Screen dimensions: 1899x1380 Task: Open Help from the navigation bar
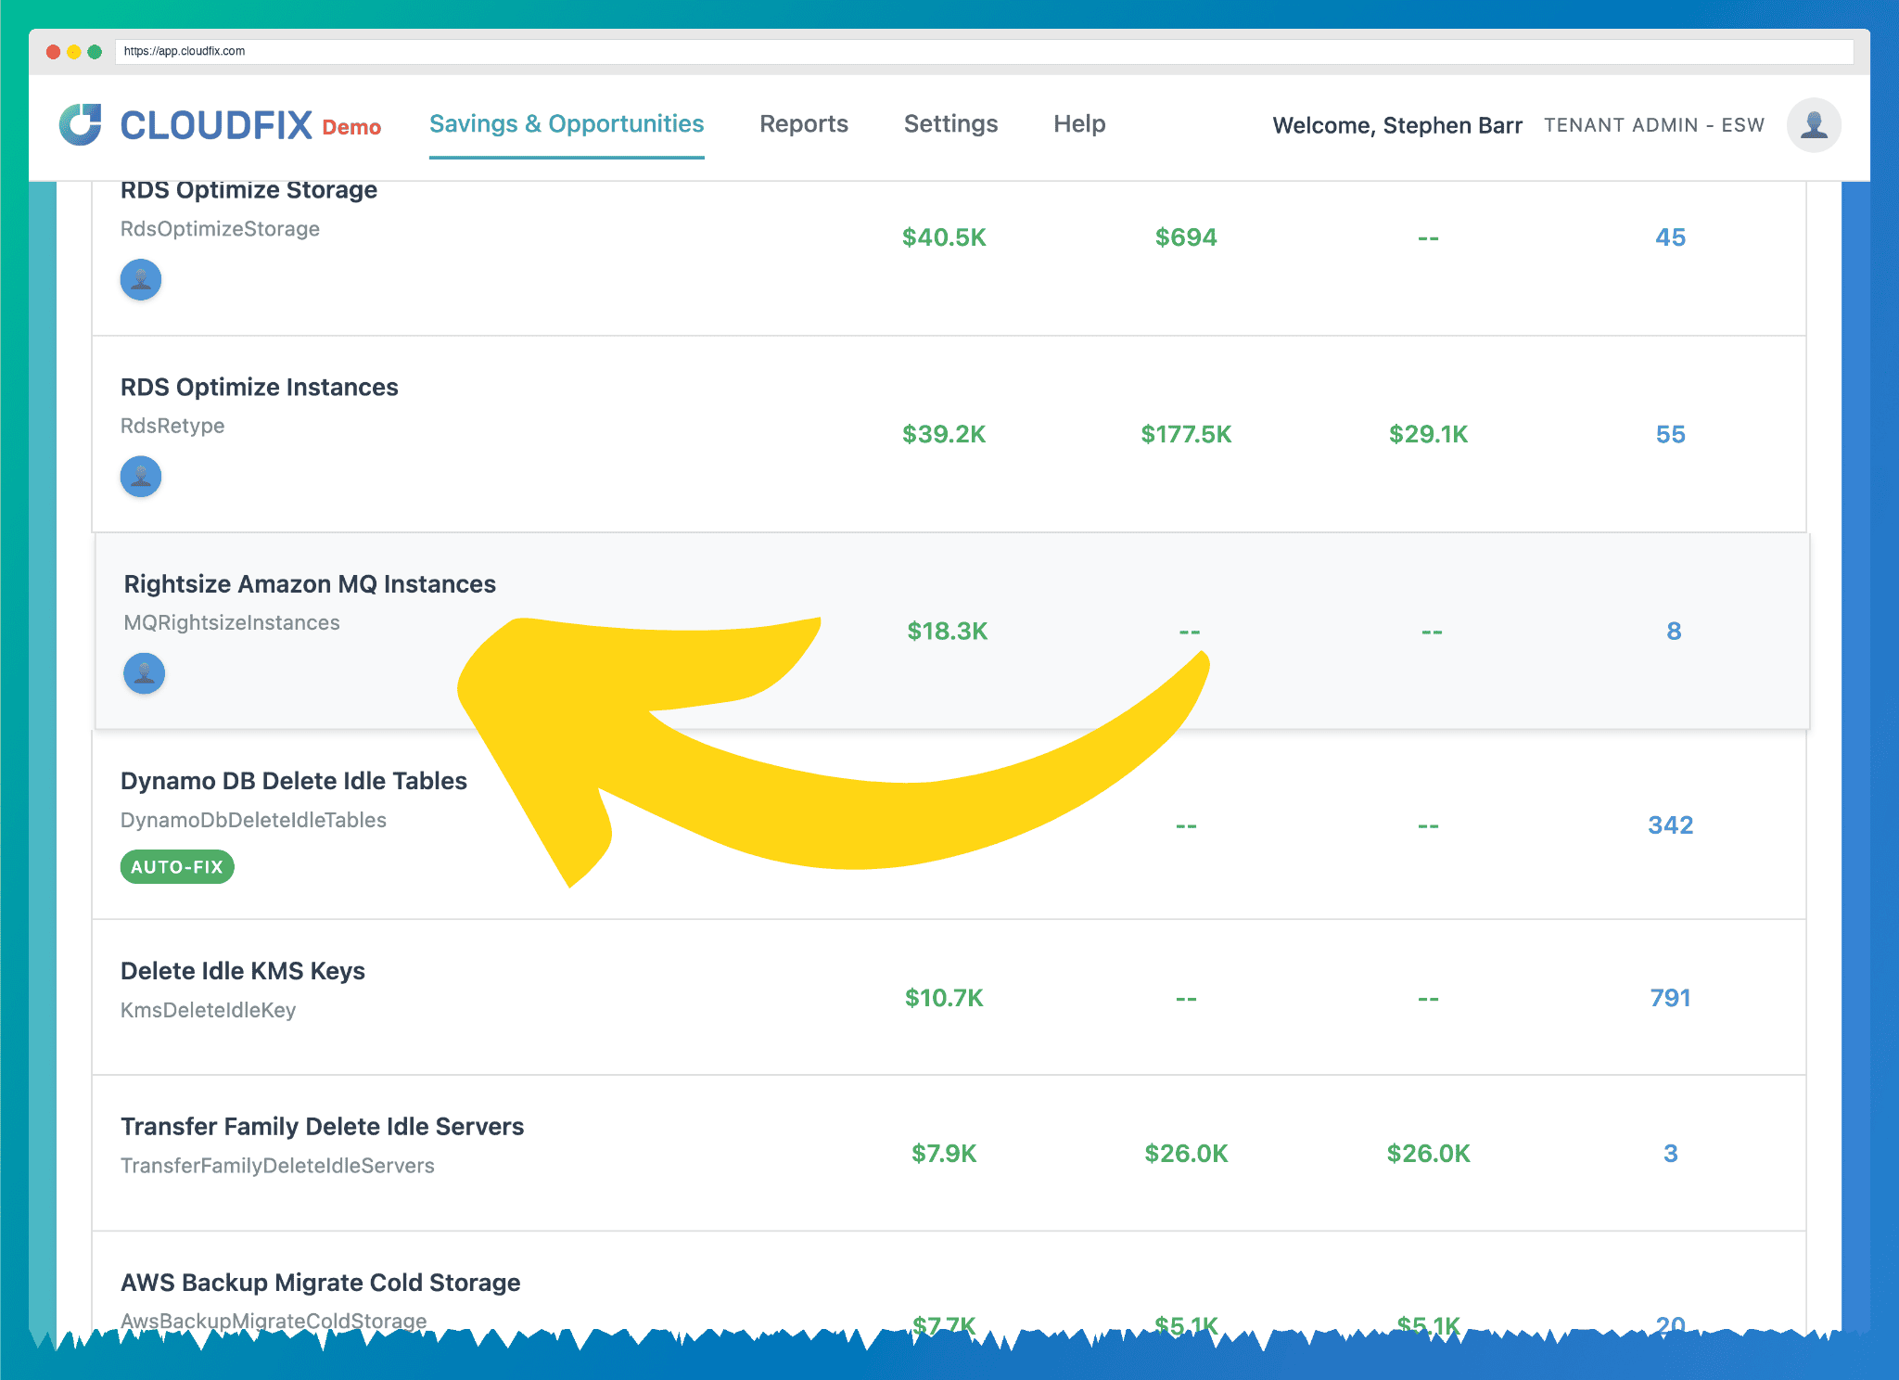point(1078,123)
